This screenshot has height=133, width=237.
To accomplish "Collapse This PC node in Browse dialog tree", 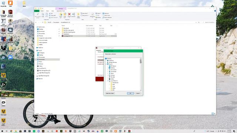I will click(106, 64).
